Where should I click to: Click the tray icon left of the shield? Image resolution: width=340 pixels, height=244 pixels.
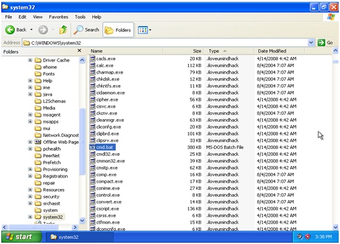click(x=299, y=236)
